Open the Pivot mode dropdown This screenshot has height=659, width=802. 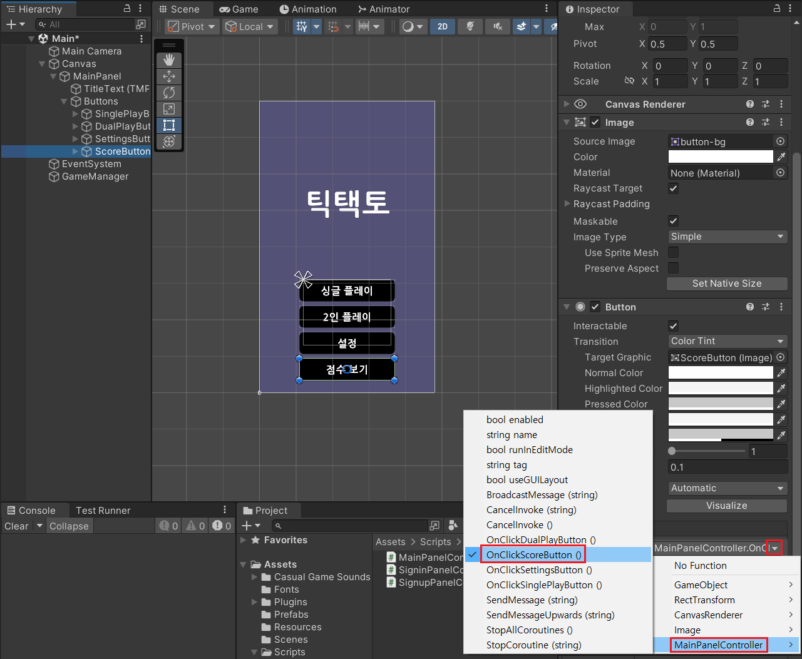[192, 26]
